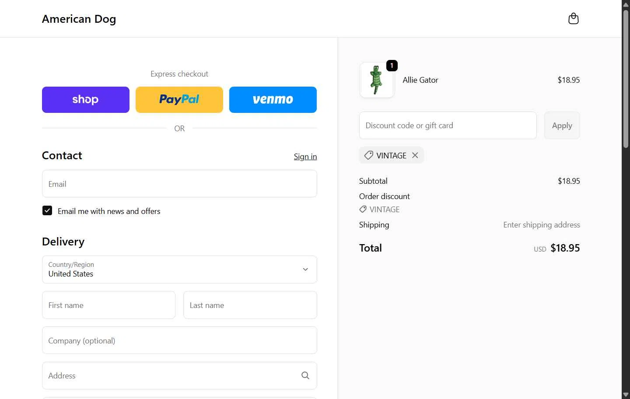630x399 pixels.
Task: Focus the Last name field
Action: (250, 305)
